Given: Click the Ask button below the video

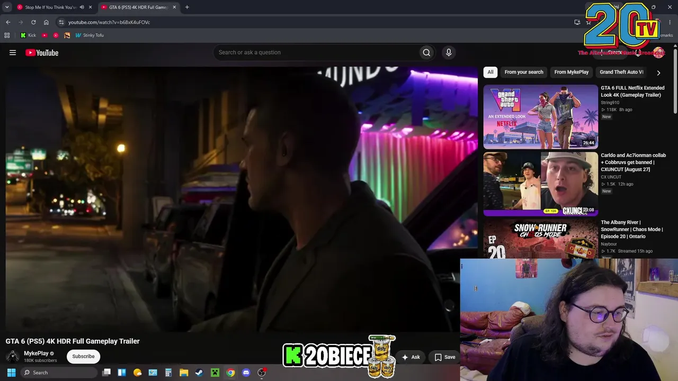Looking at the screenshot, I should 411,357.
